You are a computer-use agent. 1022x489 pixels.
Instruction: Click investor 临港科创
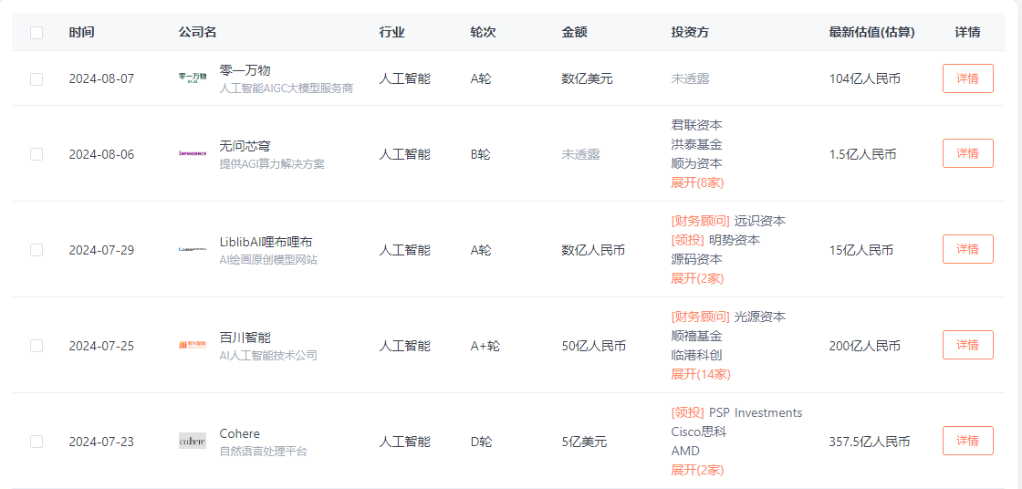tap(697, 355)
